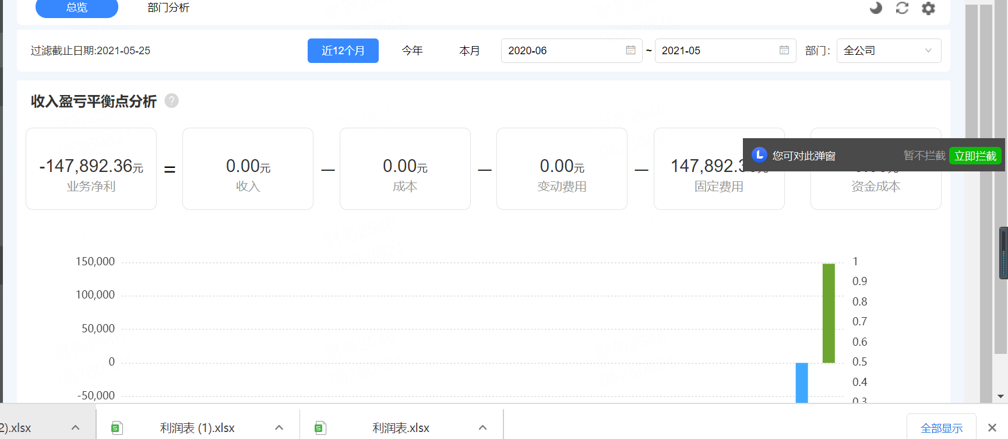The width and height of the screenshot is (1008, 439).
Task: Open the 利润表 (1).xlsx downloaded file
Action: point(198,428)
